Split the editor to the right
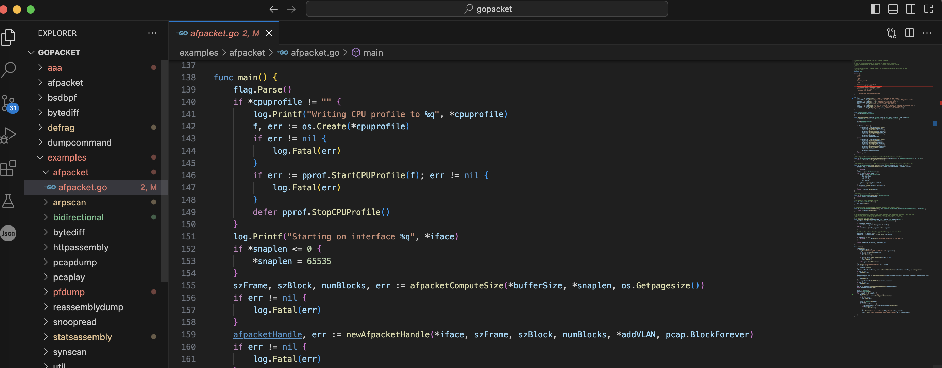Viewport: 942px width, 368px height. [x=909, y=33]
